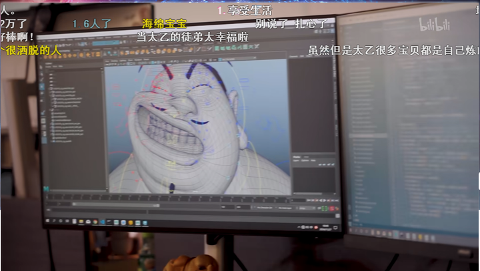Open the Channels menu in Channel Box
Image resolution: width=480 pixels, height=271 pixels.
(x=293, y=56)
